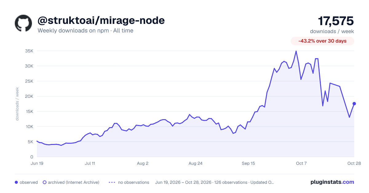This screenshot has height=193, width=369.
Task: Click the 10K y-axis label
Action: click(x=29, y=127)
